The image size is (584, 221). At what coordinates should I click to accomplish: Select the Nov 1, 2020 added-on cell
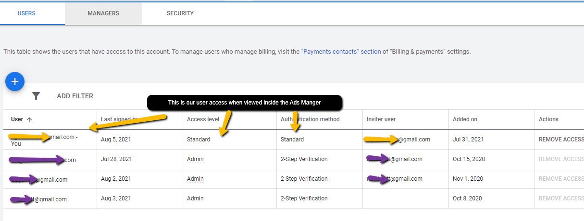coord(467,179)
